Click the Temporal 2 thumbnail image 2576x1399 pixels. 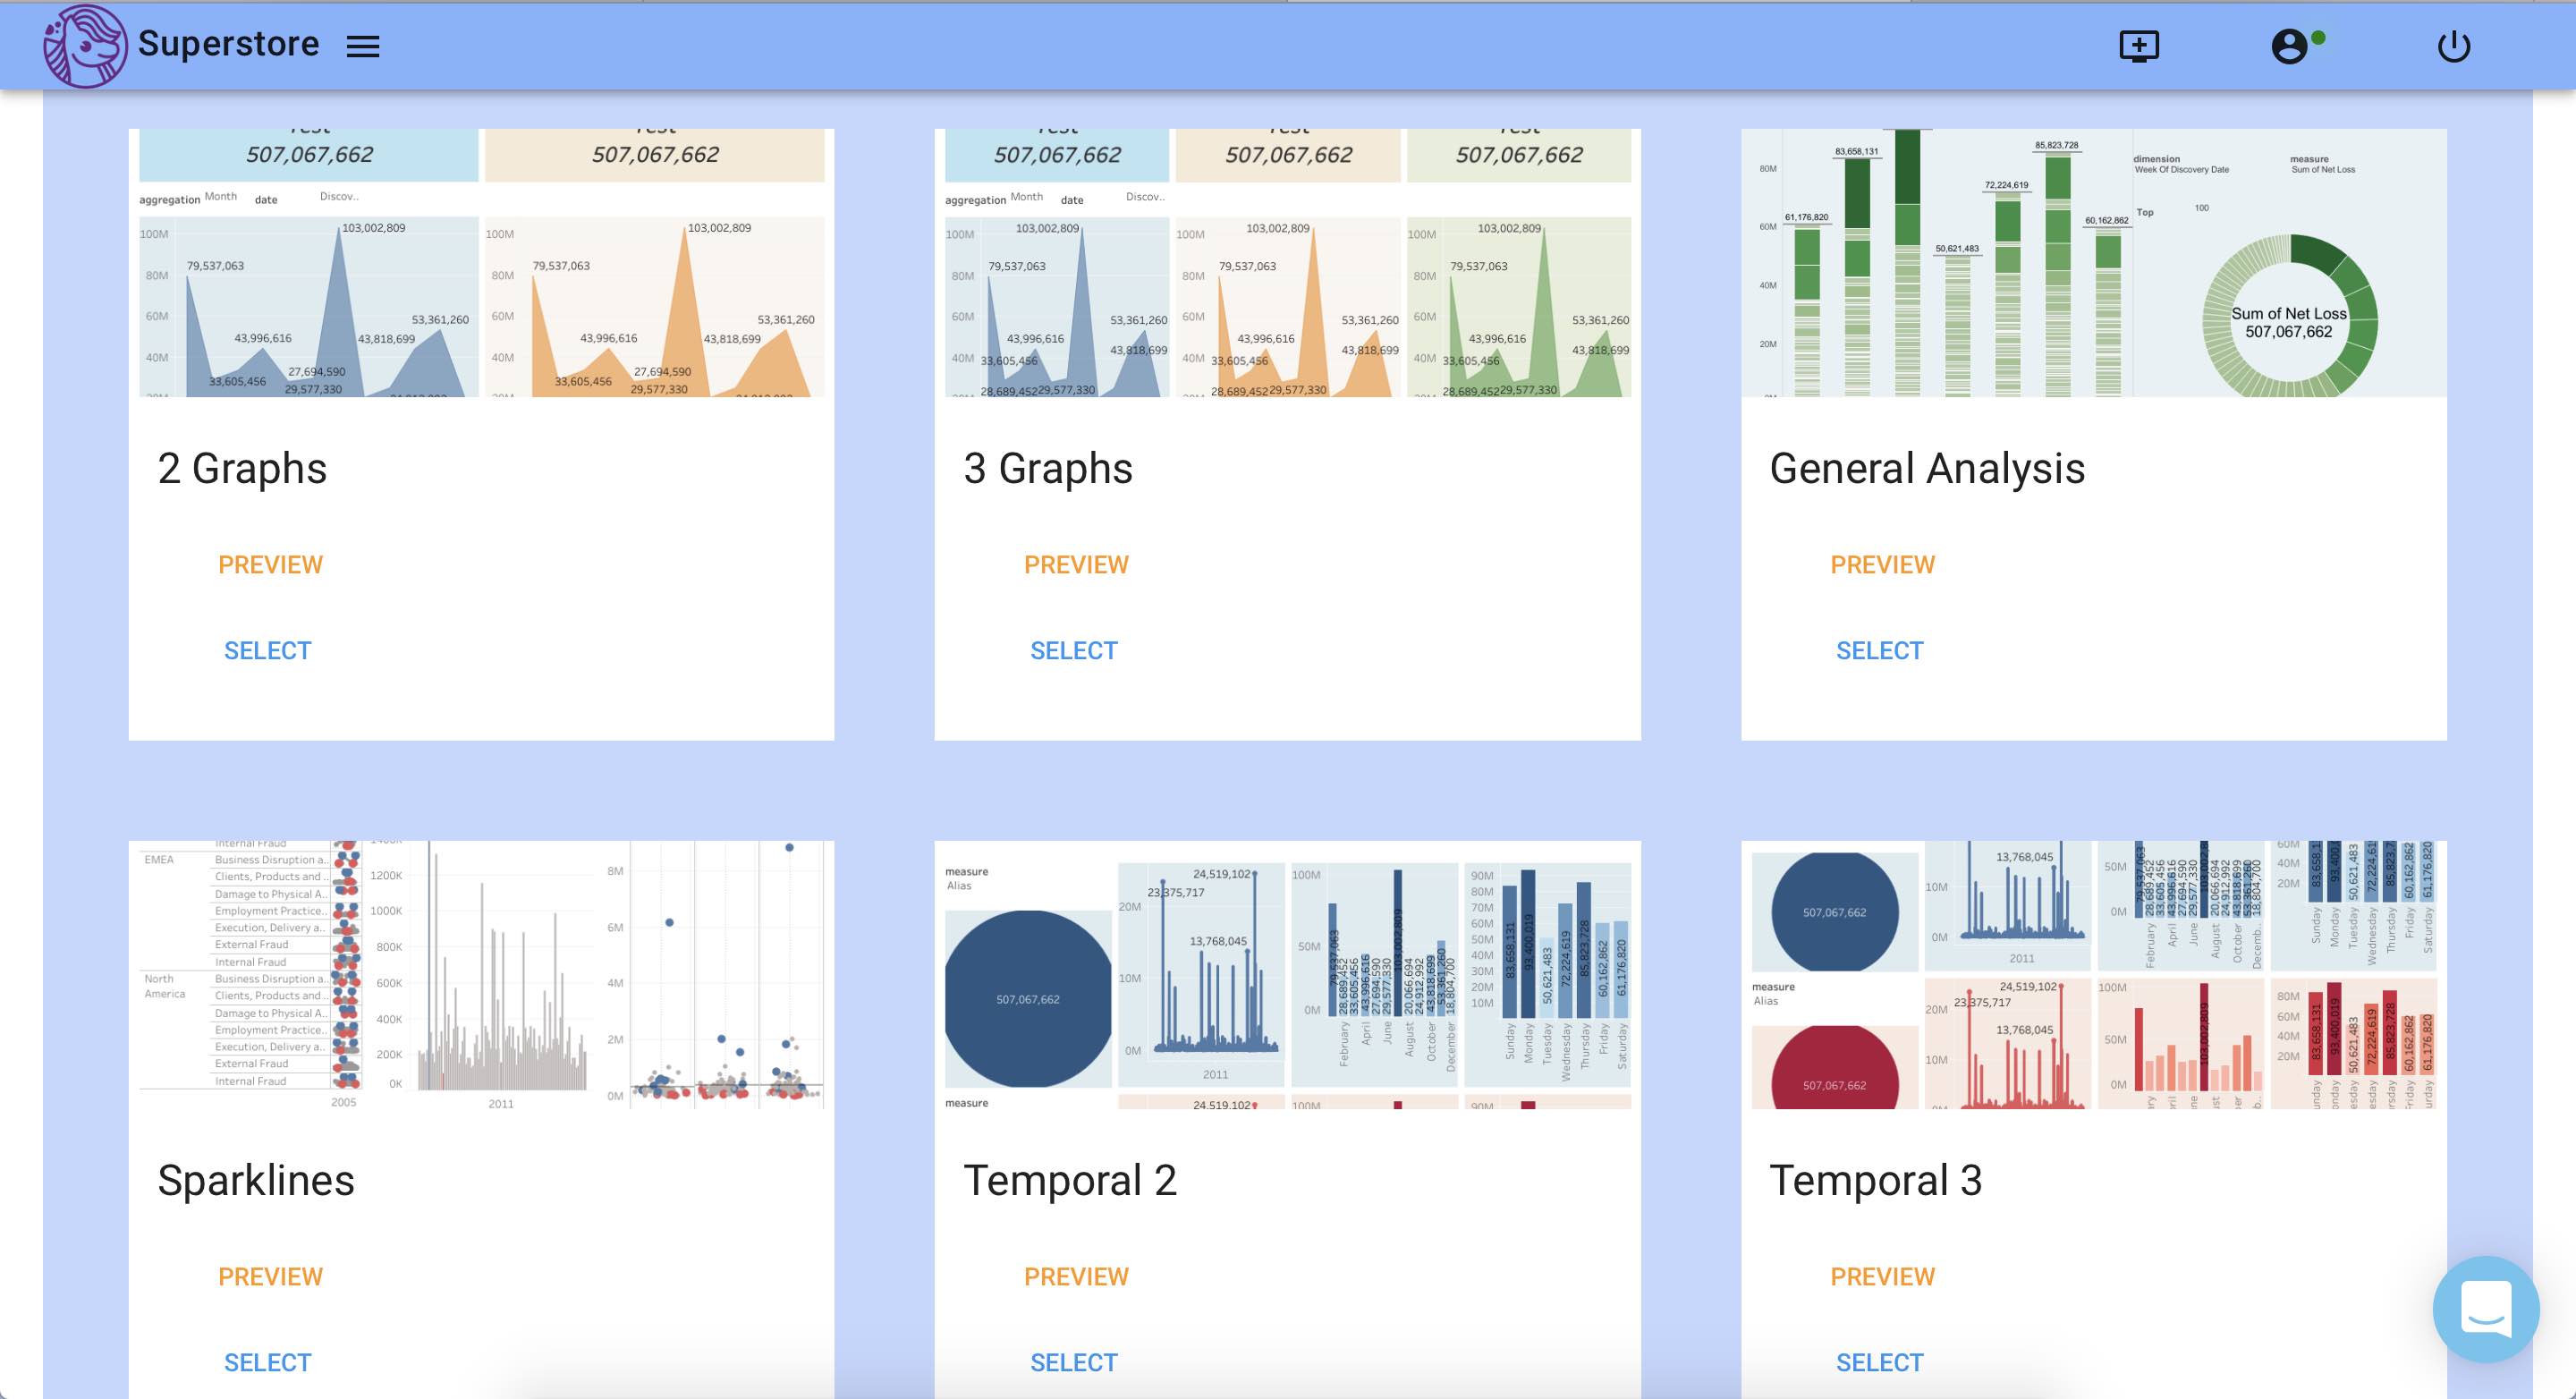point(1287,975)
